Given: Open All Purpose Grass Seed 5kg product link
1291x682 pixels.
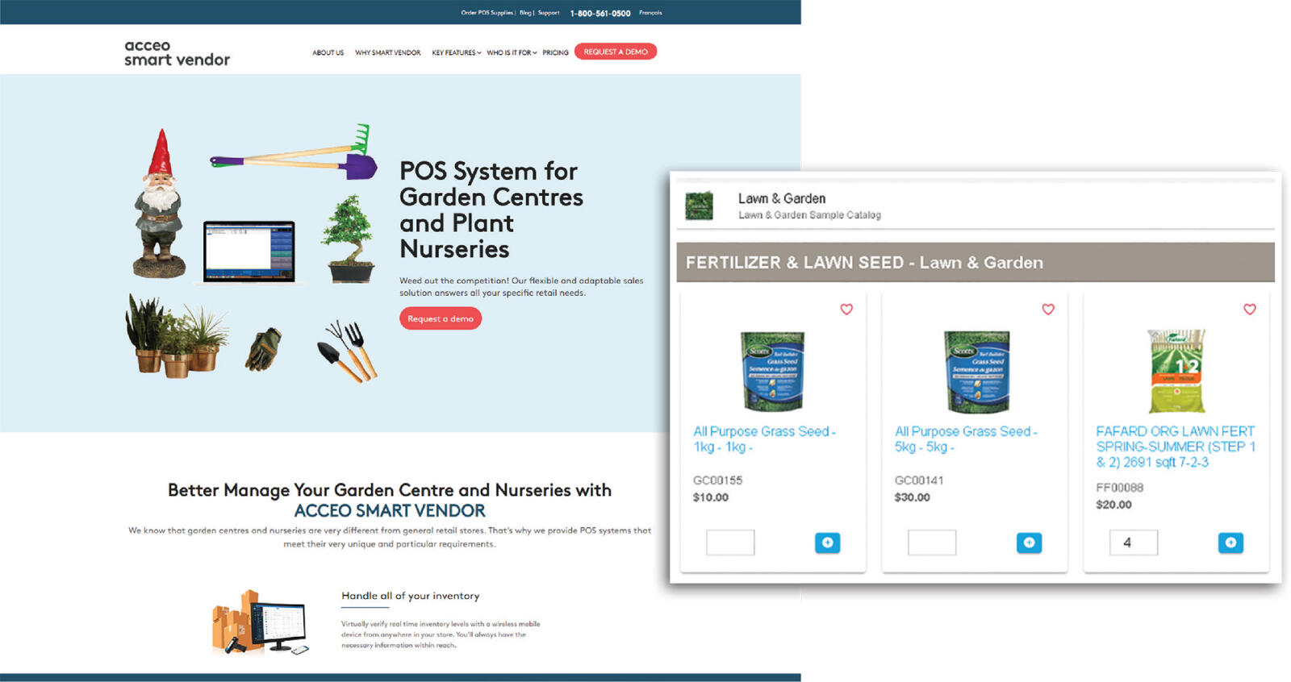Looking at the screenshot, I should (x=966, y=439).
